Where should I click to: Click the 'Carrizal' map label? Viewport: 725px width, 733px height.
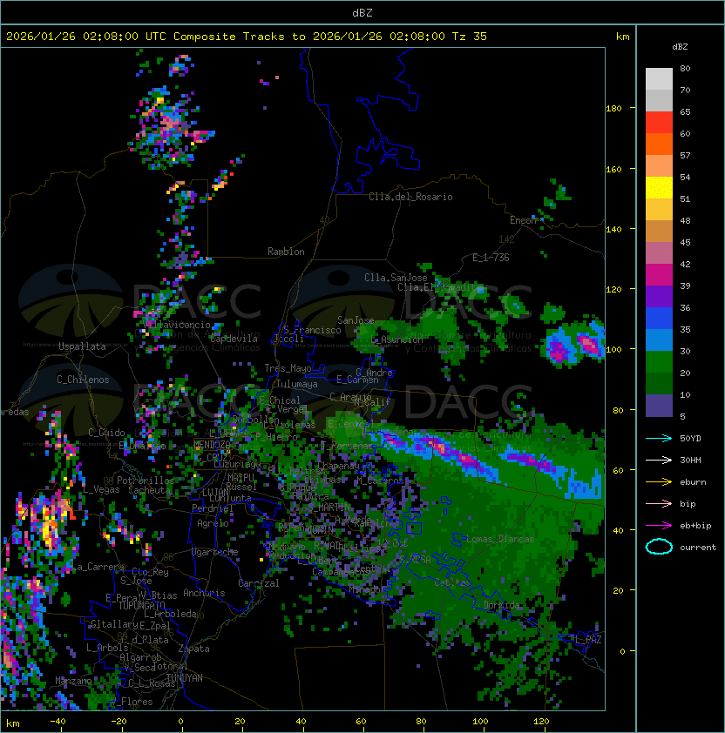click(258, 583)
